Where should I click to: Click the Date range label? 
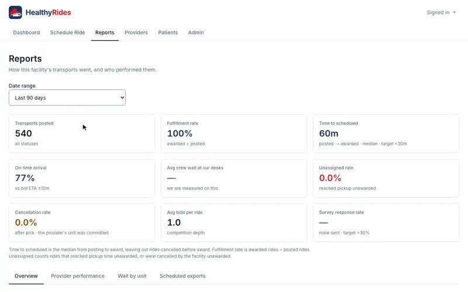22,86
